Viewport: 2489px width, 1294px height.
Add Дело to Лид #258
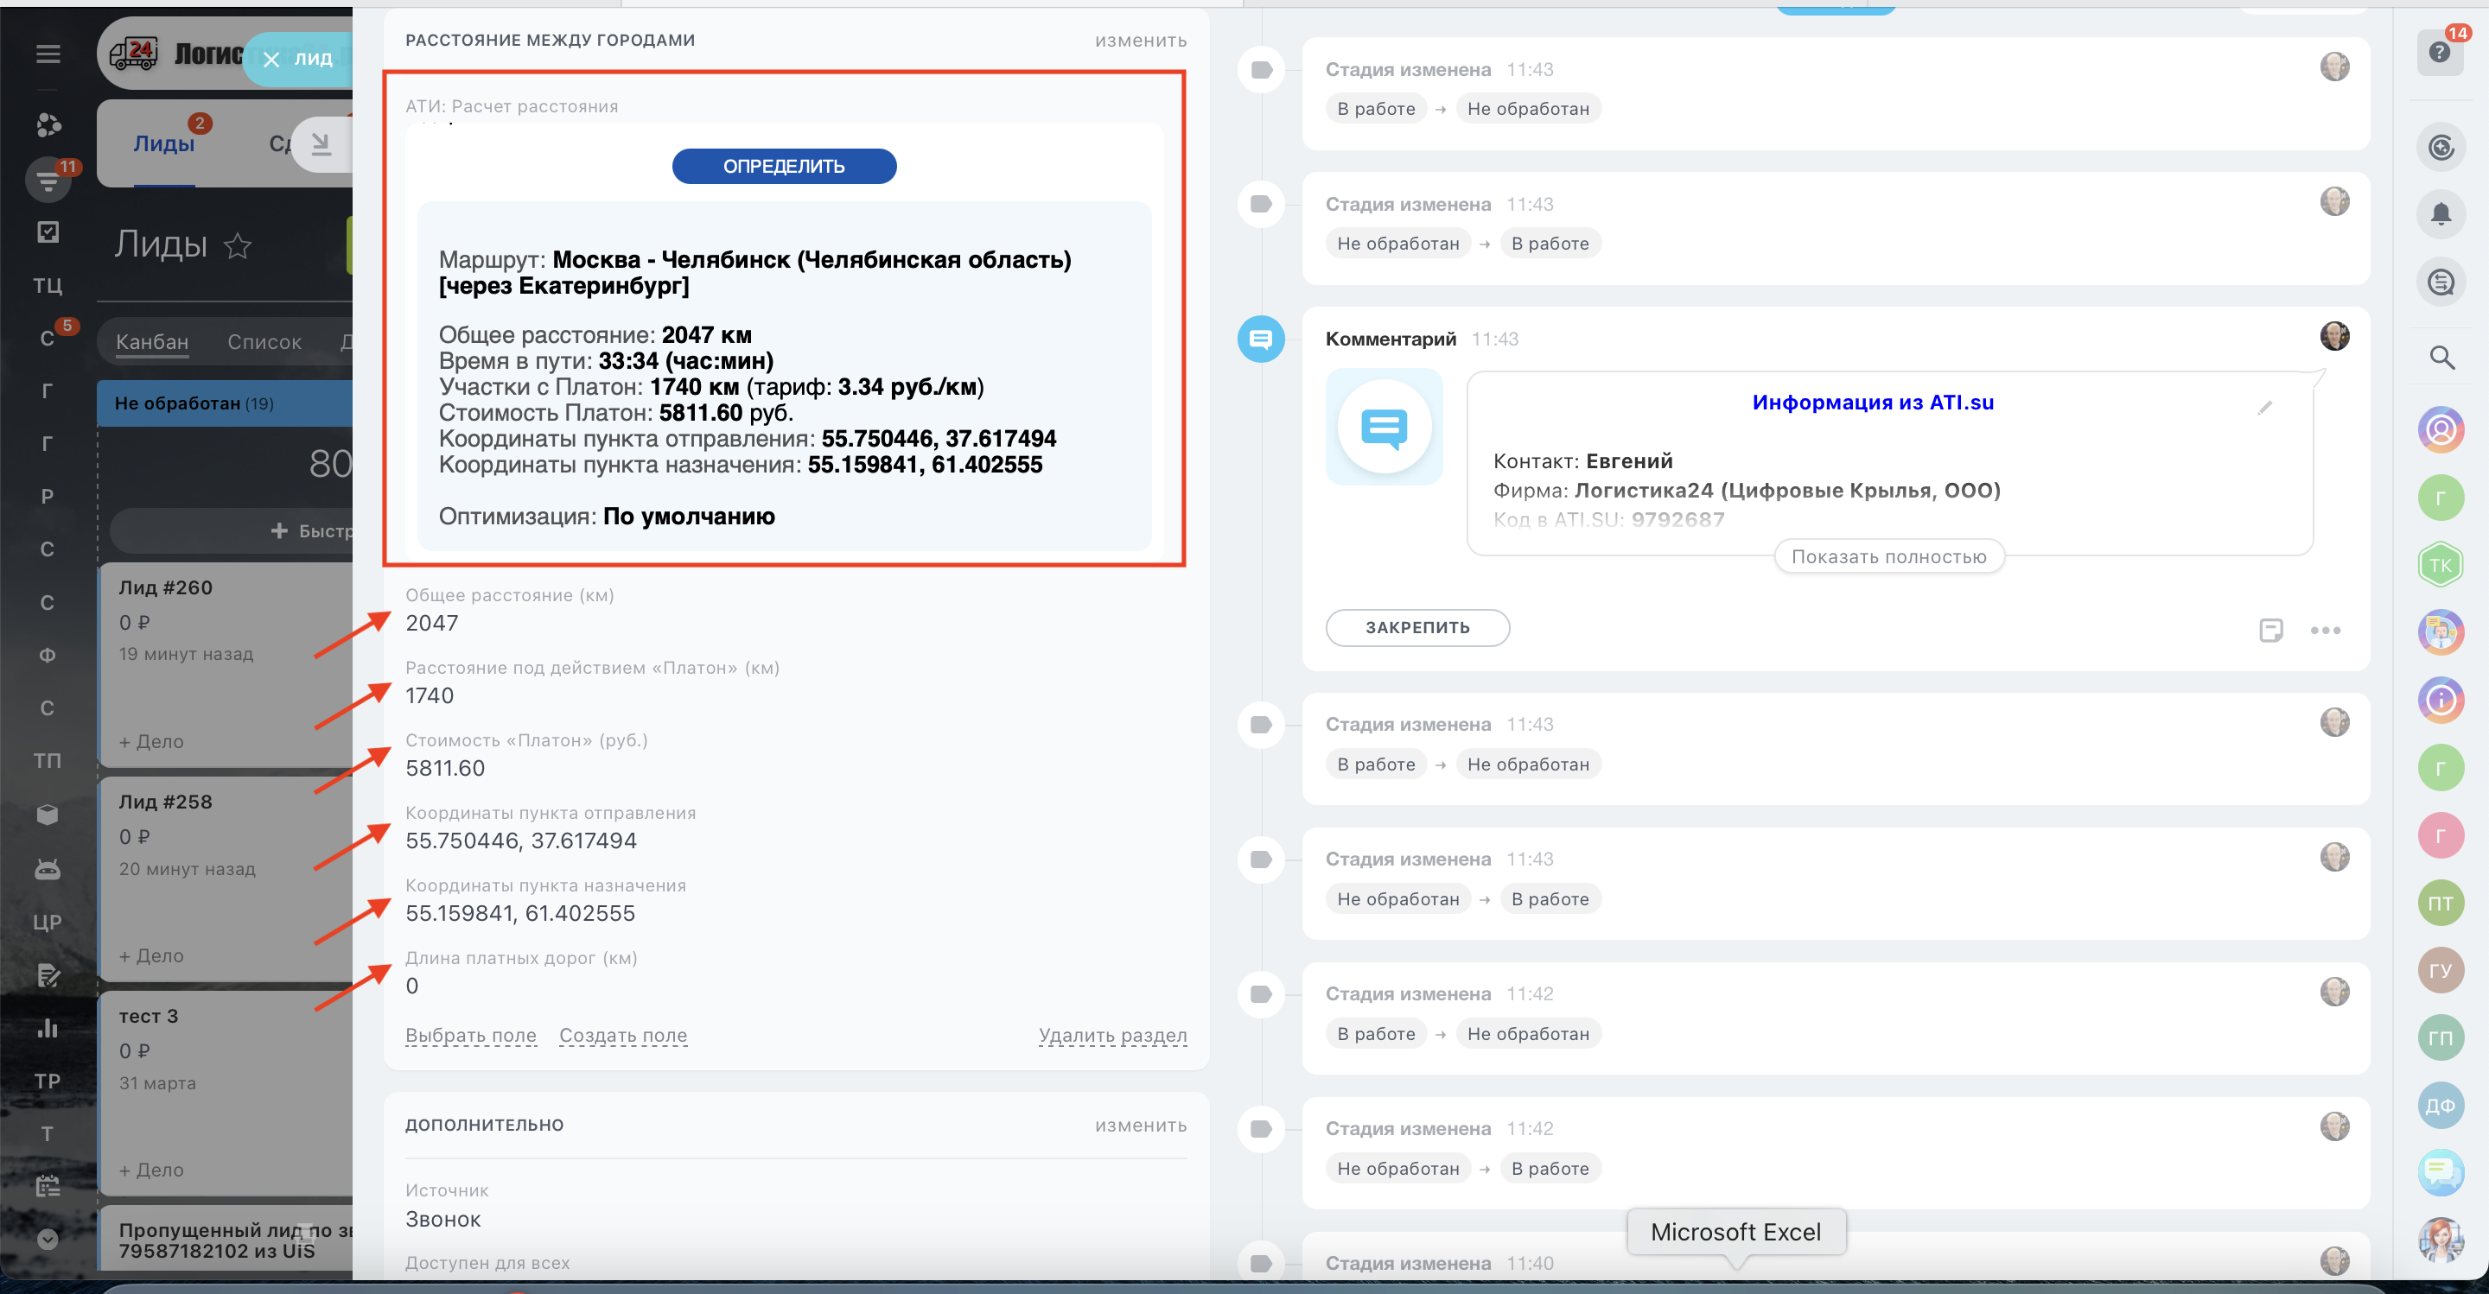click(150, 956)
